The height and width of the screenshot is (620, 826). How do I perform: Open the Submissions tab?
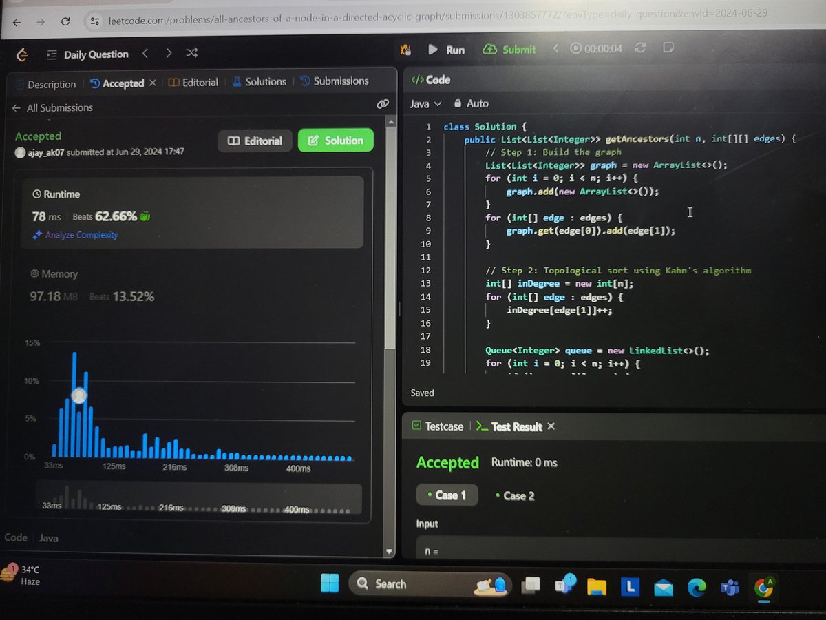click(x=335, y=81)
